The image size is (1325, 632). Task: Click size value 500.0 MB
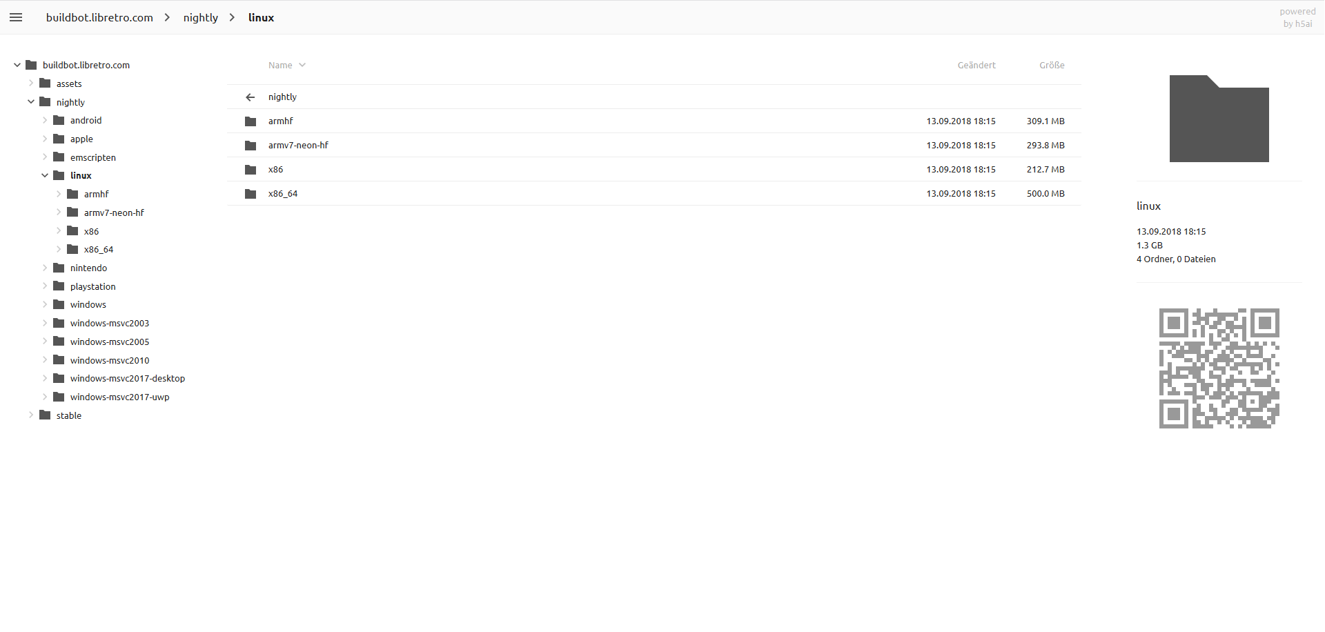pos(1046,193)
